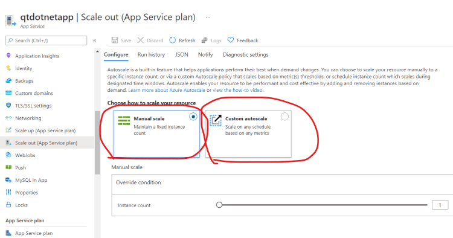Image resolution: width=453 pixels, height=238 pixels.
Task: Click the Locks padlock icon
Action: (8, 205)
